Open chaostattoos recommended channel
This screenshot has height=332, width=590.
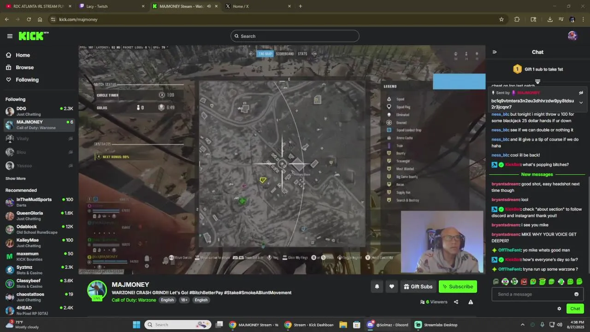point(39,296)
